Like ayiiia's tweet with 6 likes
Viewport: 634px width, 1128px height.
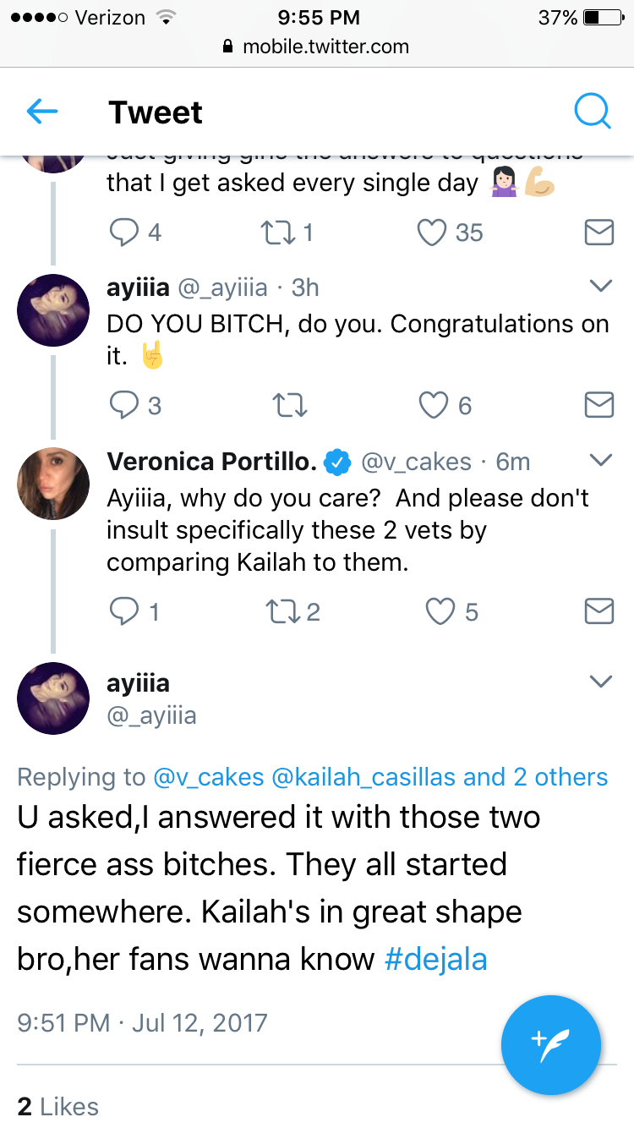pos(445,406)
